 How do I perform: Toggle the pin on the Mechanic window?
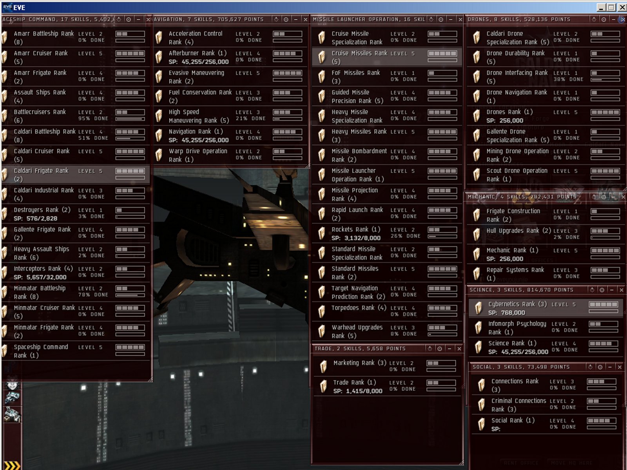[x=604, y=197]
